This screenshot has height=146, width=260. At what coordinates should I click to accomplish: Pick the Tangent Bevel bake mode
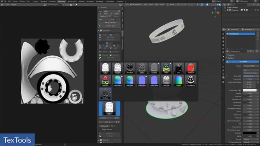pos(154,81)
